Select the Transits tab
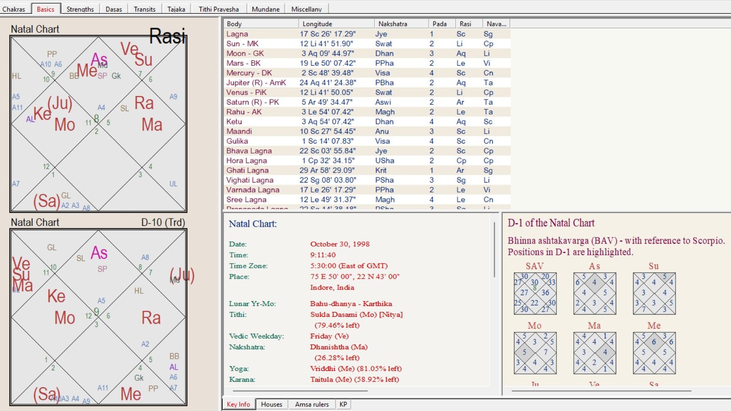Viewport: 731px width, 411px height. [144, 9]
